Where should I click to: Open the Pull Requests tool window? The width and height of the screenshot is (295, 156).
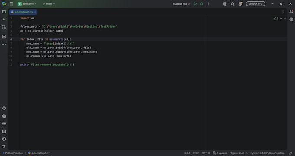point(4,27)
